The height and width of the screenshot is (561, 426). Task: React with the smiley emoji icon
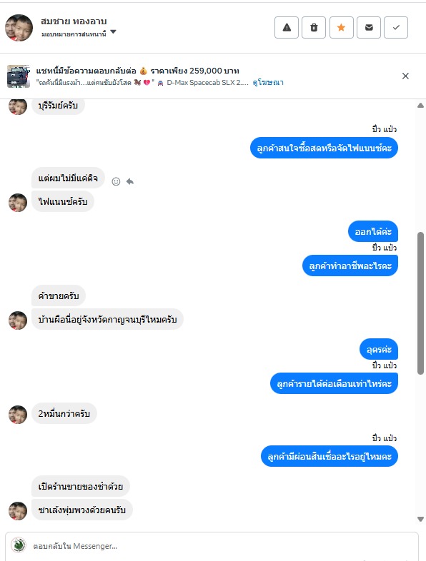point(116,181)
